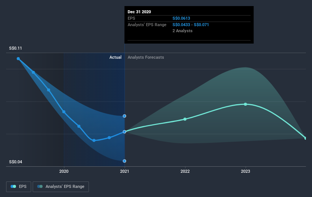Image resolution: width=312 pixels, height=197 pixels.
Task: Select the lowest EPS point in mid-2020
Action: 94,141
